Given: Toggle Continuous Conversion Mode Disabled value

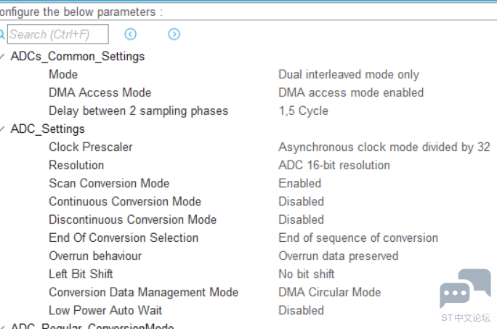Looking at the screenshot, I should tap(301, 201).
